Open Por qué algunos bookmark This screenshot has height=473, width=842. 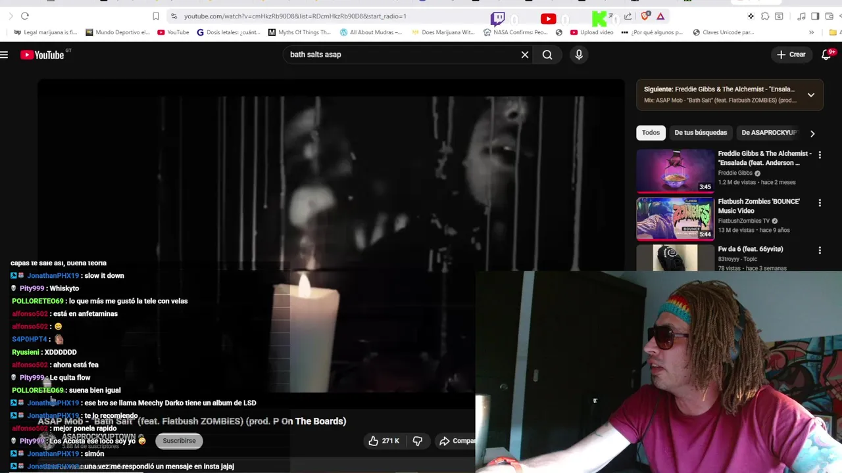(x=653, y=32)
